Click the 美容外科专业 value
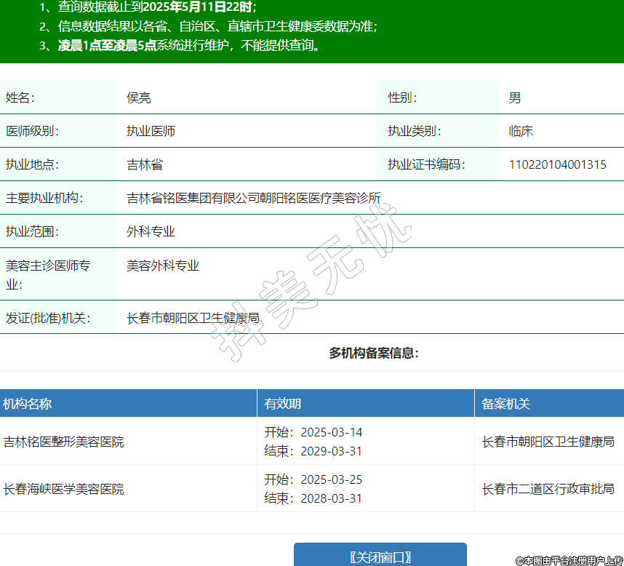 point(163,266)
